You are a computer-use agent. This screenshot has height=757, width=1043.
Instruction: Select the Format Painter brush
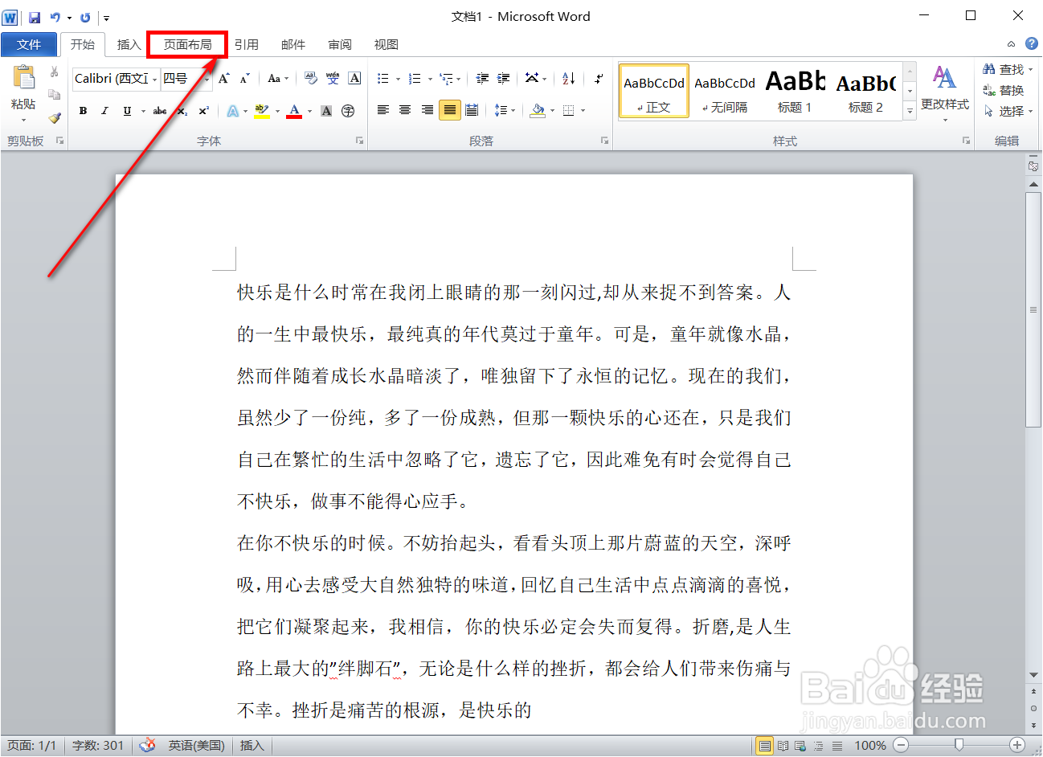click(x=55, y=117)
